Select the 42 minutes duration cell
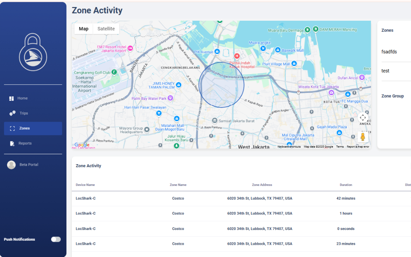This screenshot has height=257, width=411. [346, 198]
